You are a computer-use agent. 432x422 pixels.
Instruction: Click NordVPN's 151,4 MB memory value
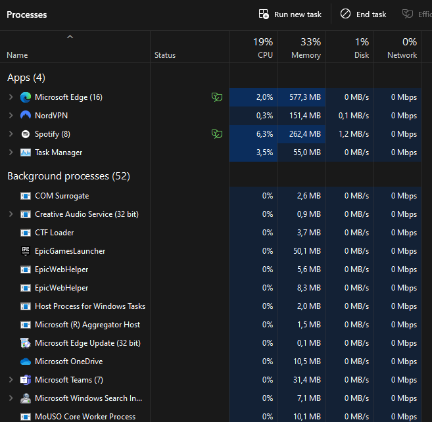tap(305, 116)
